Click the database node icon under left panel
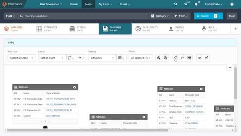 45,127
